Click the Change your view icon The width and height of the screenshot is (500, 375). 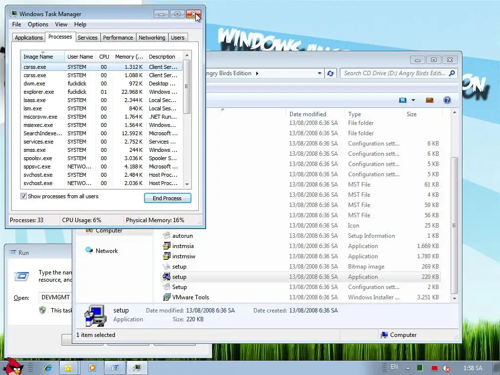point(403,100)
